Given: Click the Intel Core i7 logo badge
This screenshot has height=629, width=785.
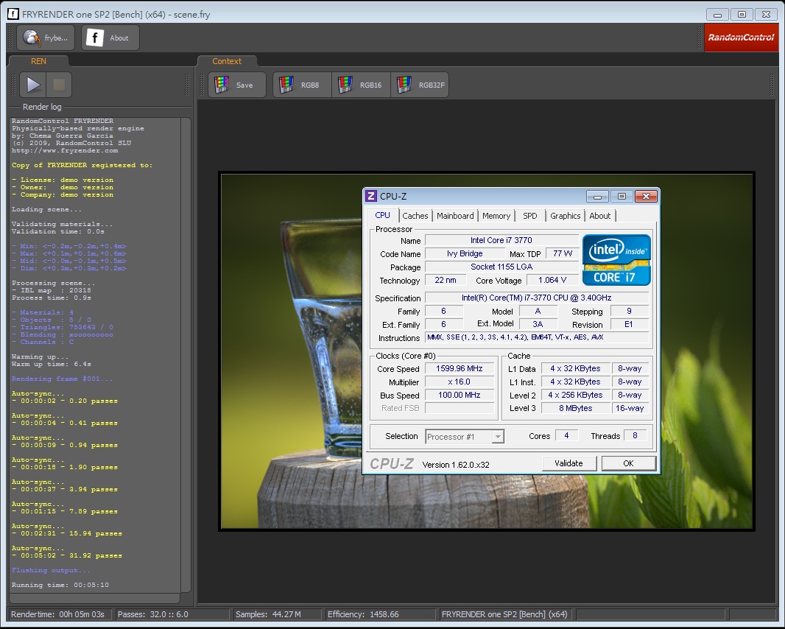Looking at the screenshot, I should 616,260.
